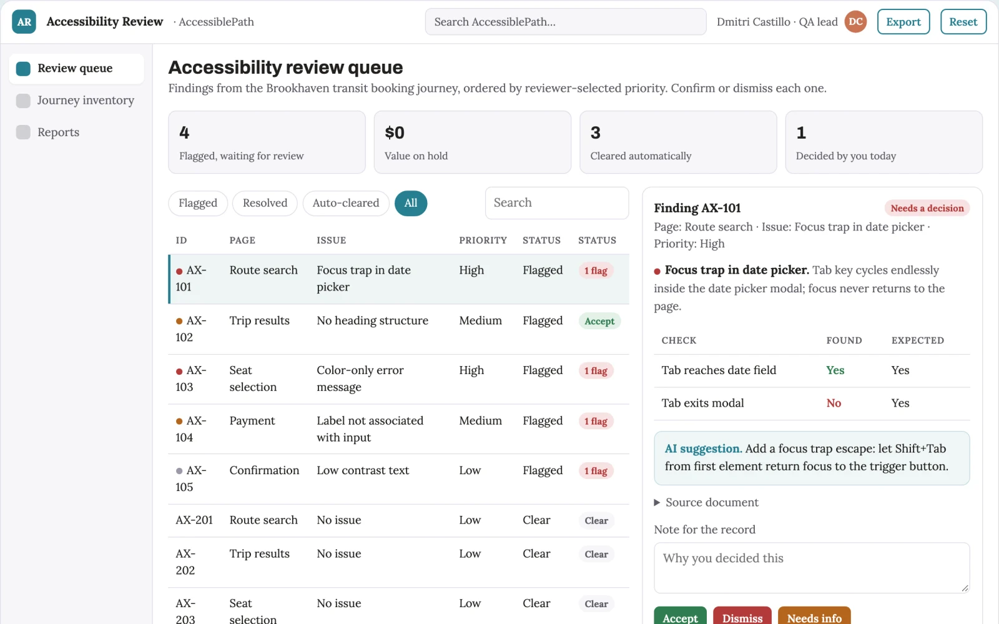Sort by the PRIORITY column header
The width and height of the screenshot is (999, 624).
coord(483,240)
